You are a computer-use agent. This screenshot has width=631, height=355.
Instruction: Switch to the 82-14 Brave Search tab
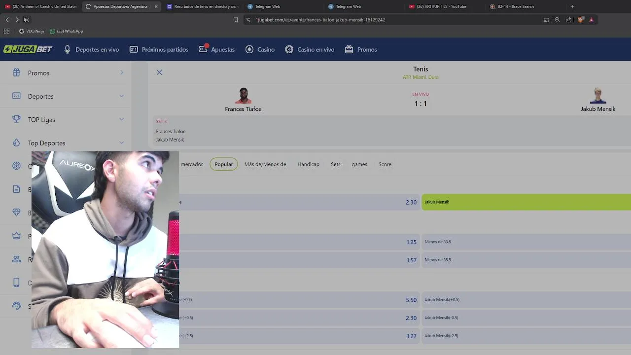pyautogui.click(x=526, y=6)
